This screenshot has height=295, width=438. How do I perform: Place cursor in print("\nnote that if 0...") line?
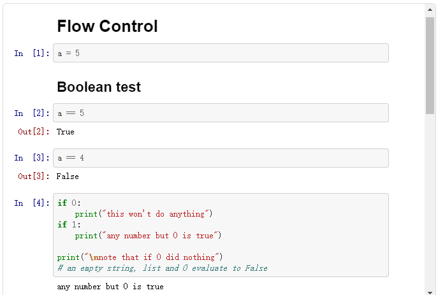[x=139, y=257]
